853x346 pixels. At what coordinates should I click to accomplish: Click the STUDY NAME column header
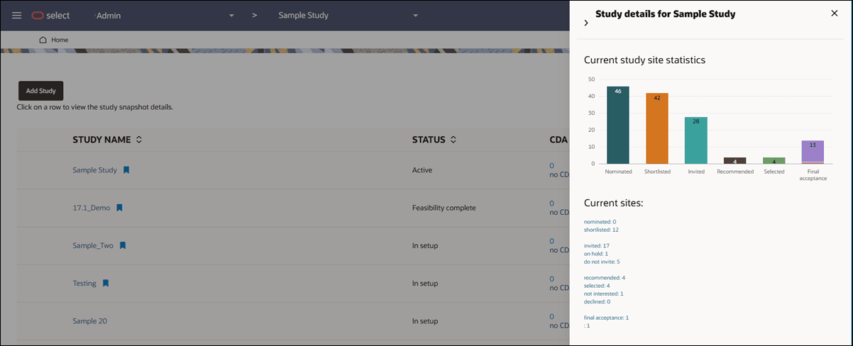tap(102, 140)
